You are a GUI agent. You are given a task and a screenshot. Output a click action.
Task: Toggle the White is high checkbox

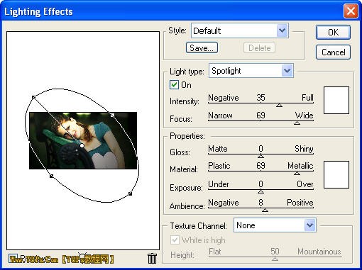tap(175, 240)
